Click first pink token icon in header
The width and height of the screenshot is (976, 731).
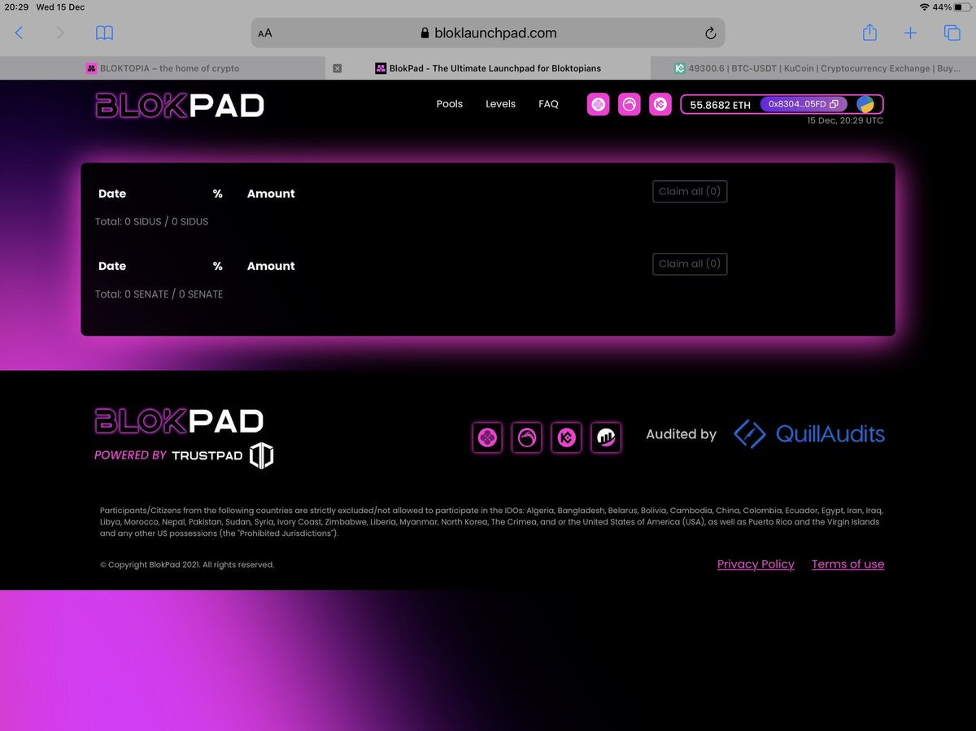click(598, 104)
